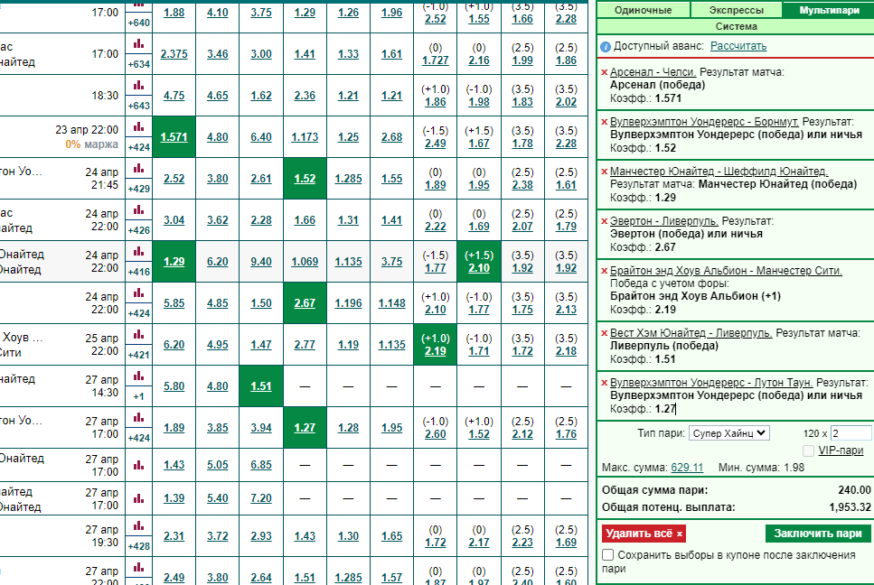Open statistics icon above +1 count
The width and height of the screenshot is (874, 585).
point(139,376)
